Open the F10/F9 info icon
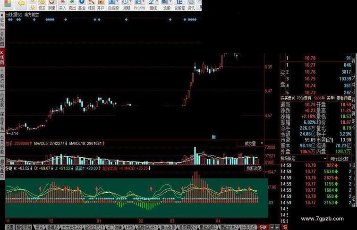The width and height of the screenshot is (357, 230). click(139, 5)
